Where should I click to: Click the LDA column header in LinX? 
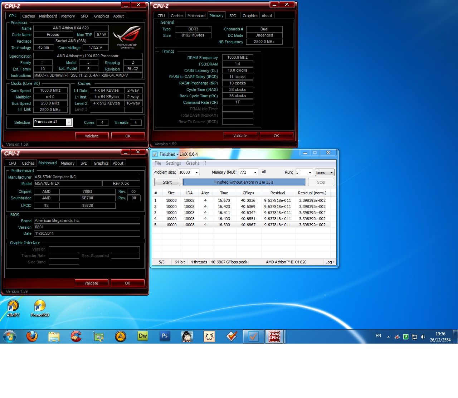coord(189,193)
